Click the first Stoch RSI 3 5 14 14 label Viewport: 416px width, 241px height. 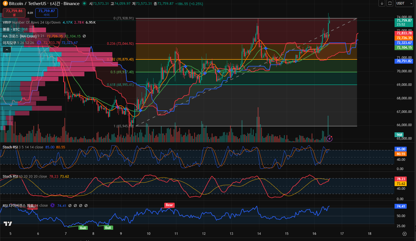point(10,147)
